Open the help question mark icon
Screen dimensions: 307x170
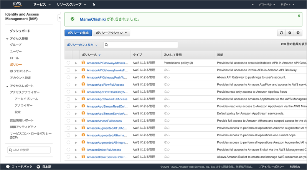pos(298,33)
